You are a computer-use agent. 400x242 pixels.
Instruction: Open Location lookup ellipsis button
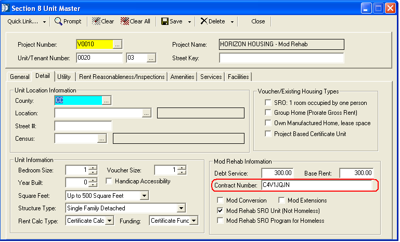[147, 113]
